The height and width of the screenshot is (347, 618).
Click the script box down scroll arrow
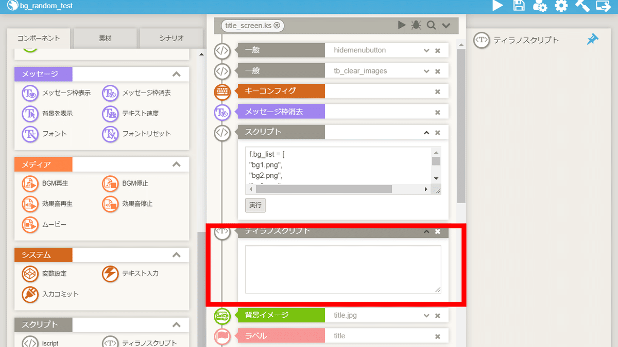(436, 178)
